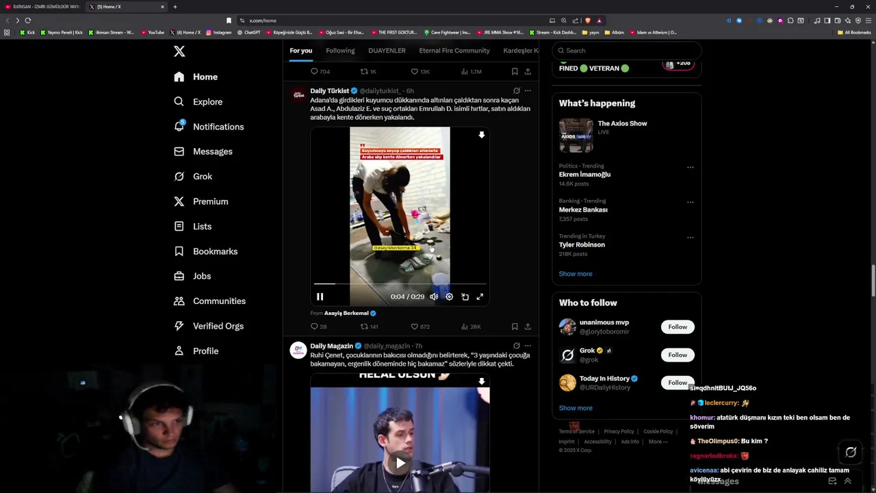The height and width of the screenshot is (493, 876).
Task: Bookmark the post above Daily Türkist
Action: click(515, 71)
